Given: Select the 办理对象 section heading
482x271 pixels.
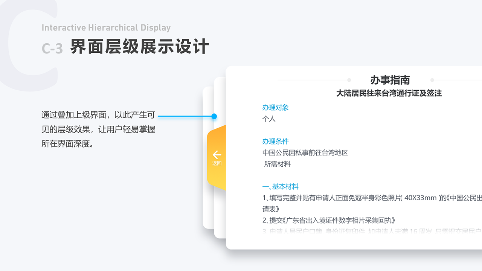Looking at the screenshot, I should (276, 108).
